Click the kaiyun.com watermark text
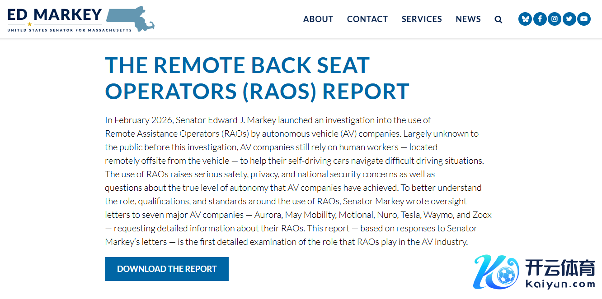 (x=560, y=284)
